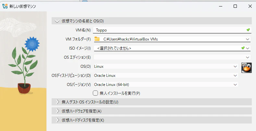Click the OSディストリビューション(D) label
The height and width of the screenshot is (131, 256).
click(71, 76)
